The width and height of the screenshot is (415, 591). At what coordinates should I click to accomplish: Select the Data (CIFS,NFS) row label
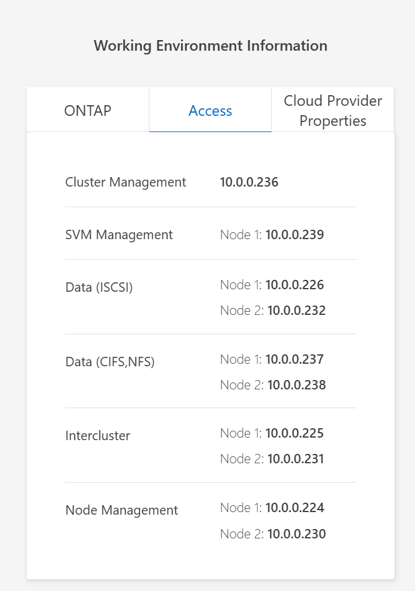(110, 361)
